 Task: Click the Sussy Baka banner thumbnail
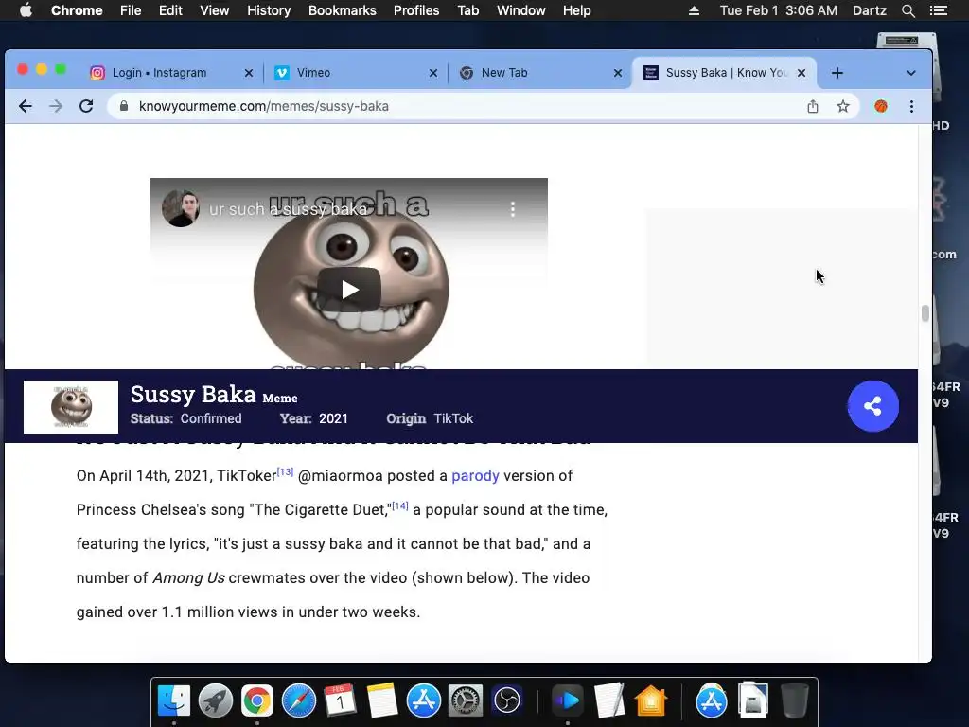click(x=71, y=407)
